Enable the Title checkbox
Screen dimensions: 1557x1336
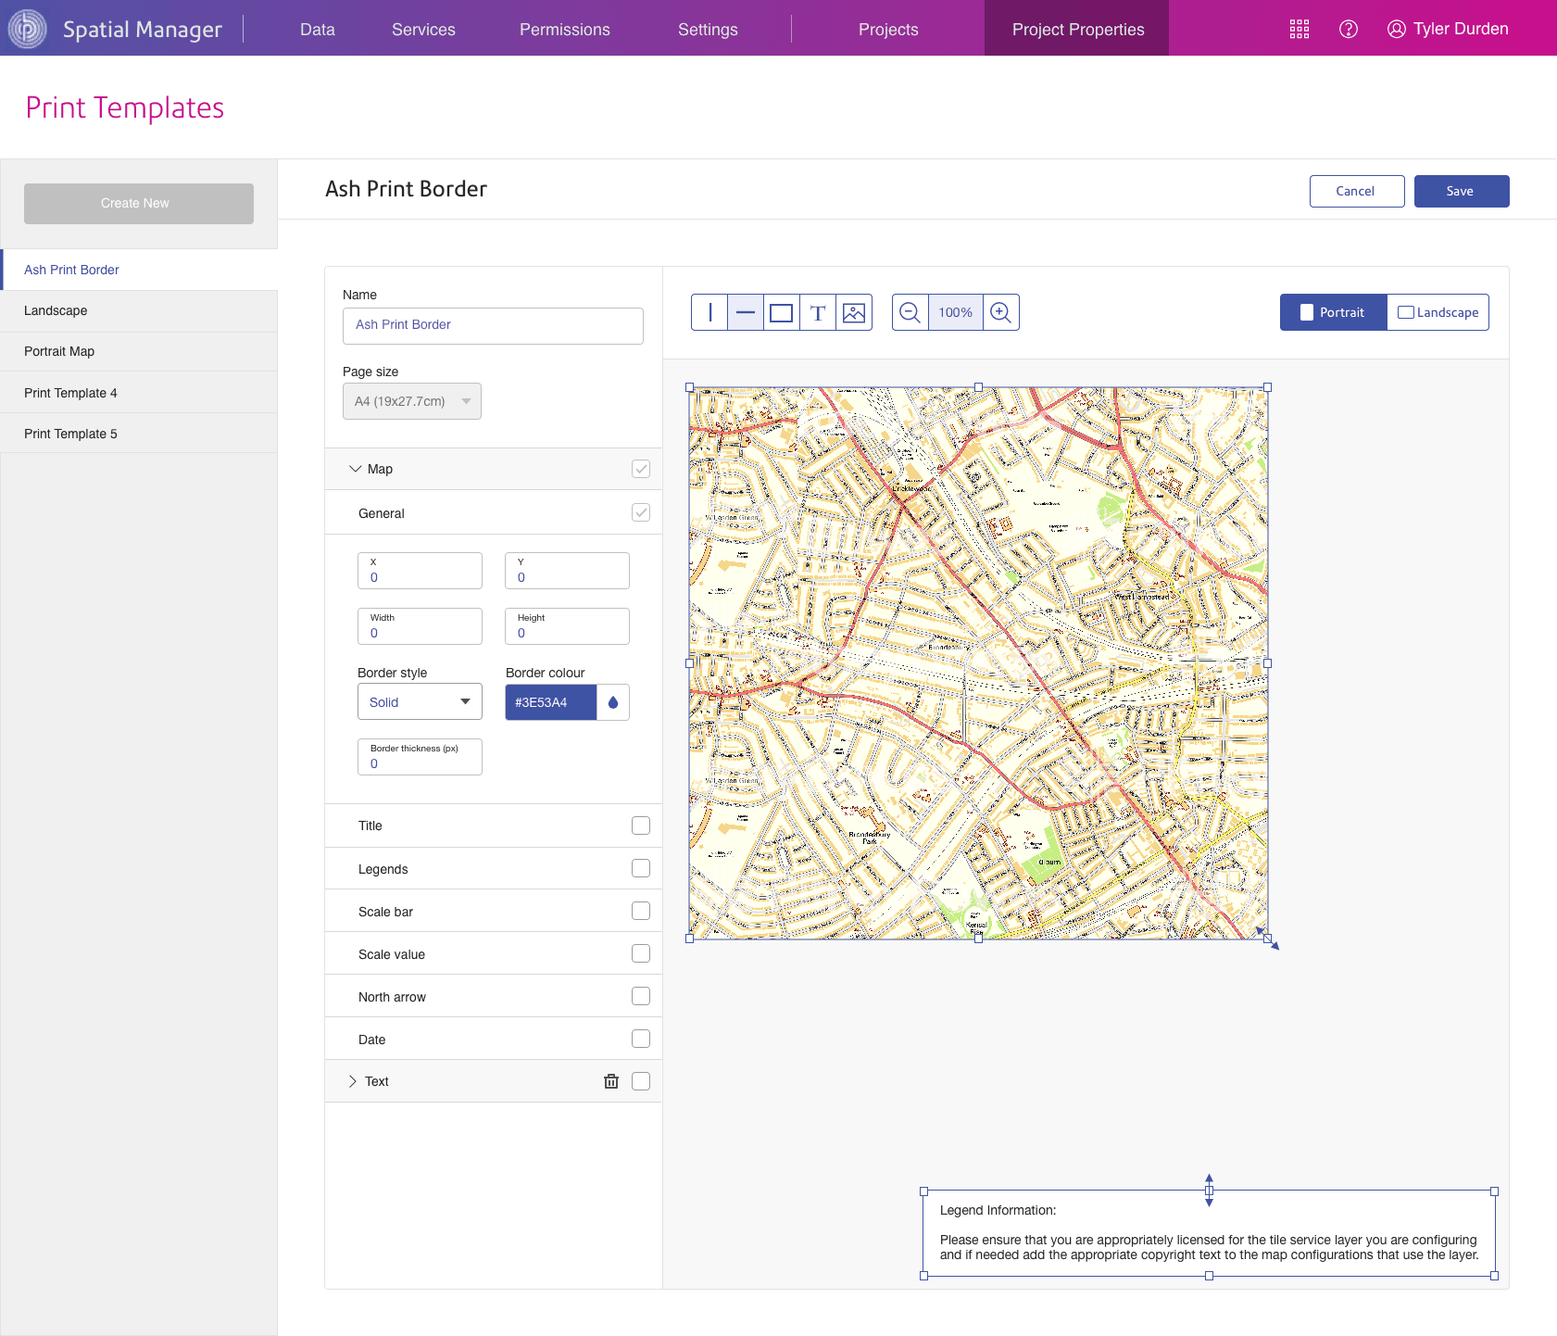(x=641, y=826)
